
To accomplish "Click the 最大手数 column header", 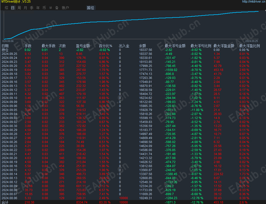I will tap(48, 46).
